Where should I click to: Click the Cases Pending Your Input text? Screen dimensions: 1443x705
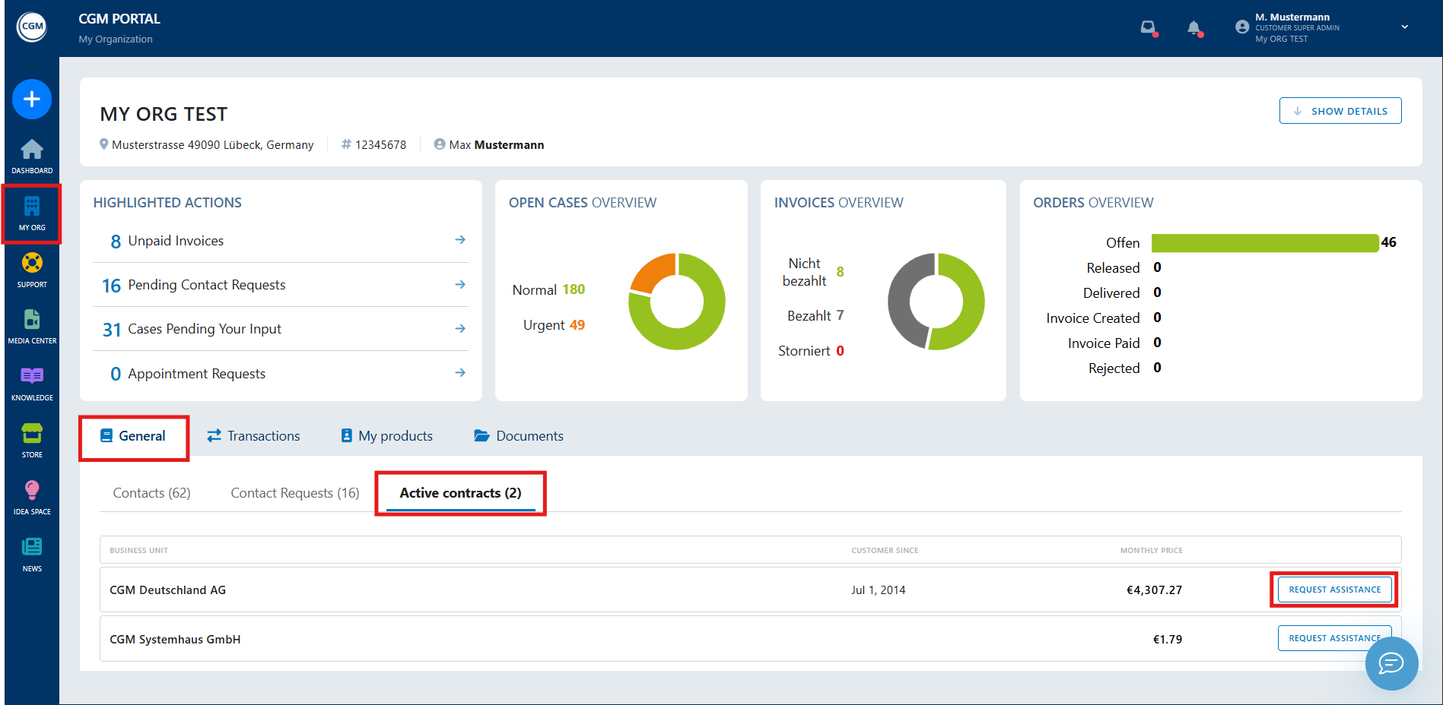pyautogui.click(x=205, y=329)
